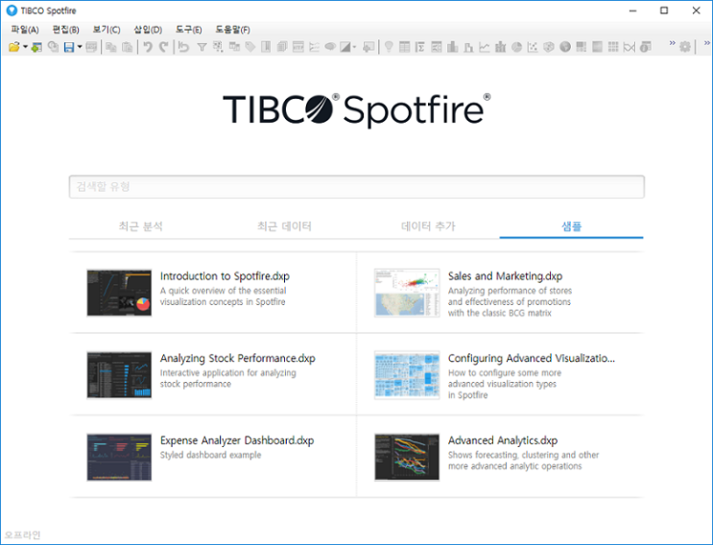Insert a Heat Map visualization
Image resolution: width=713 pixels, height=545 pixels.
click(597, 47)
